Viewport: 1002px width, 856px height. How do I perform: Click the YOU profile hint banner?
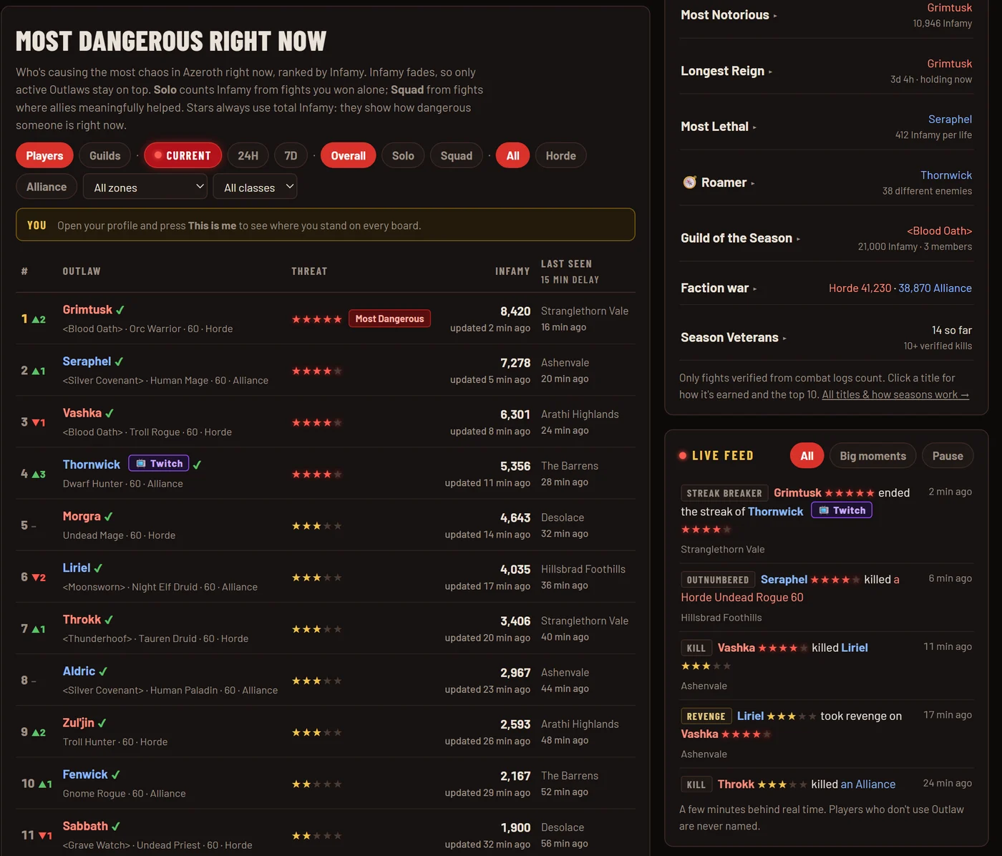pos(326,225)
